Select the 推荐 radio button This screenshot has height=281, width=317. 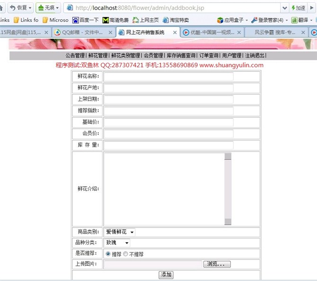tap(108, 254)
